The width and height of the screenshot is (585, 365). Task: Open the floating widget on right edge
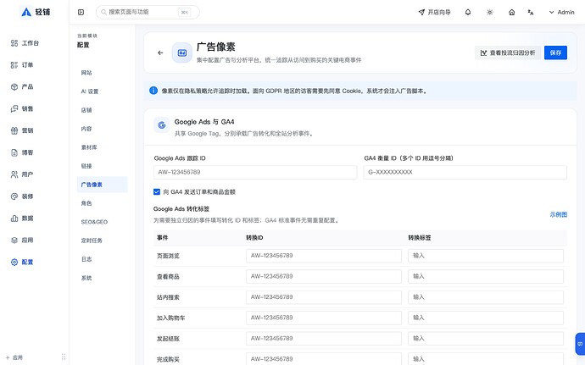click(x=580, y=344)
